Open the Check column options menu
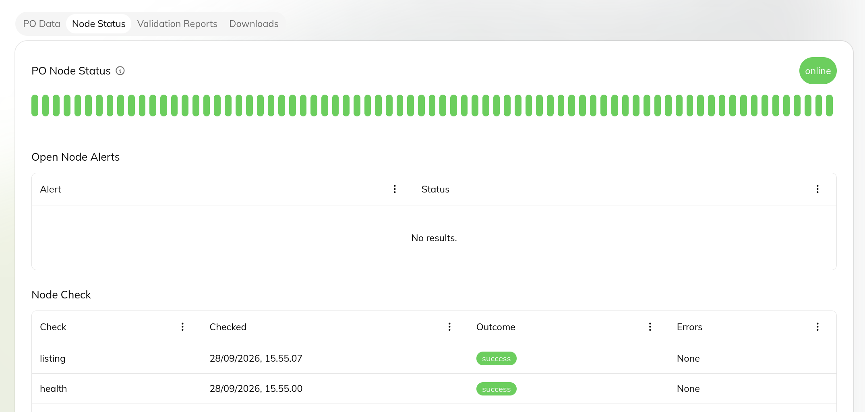Screen dimensions: 865x412 pyautogui.click(x=182, y=327)
